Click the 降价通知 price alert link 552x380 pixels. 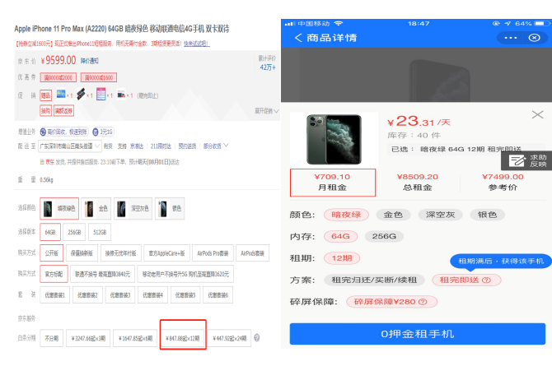pos(90,61)
